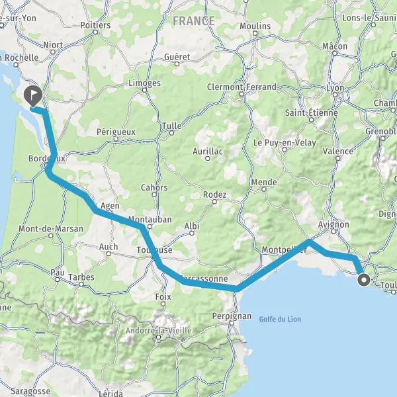Click the Andorre-la-Vieille city marker
397x397 pixels.
(x=159, y=337)
